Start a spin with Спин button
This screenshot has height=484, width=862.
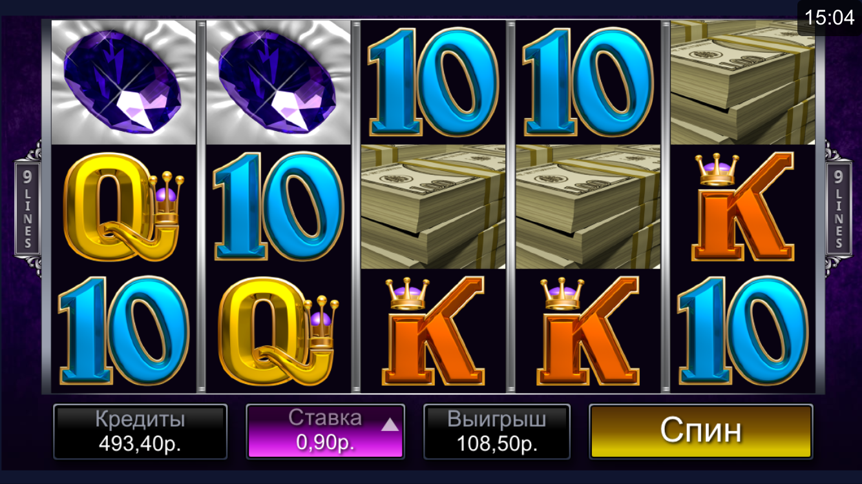(701, 431)
